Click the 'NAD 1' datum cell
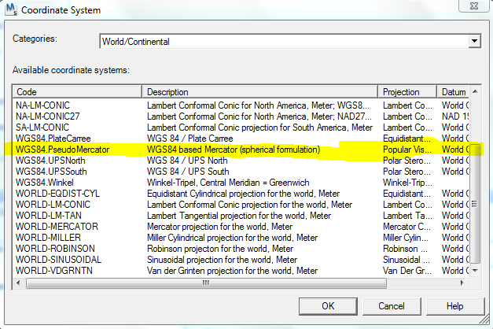 click(x=455, y=116)
